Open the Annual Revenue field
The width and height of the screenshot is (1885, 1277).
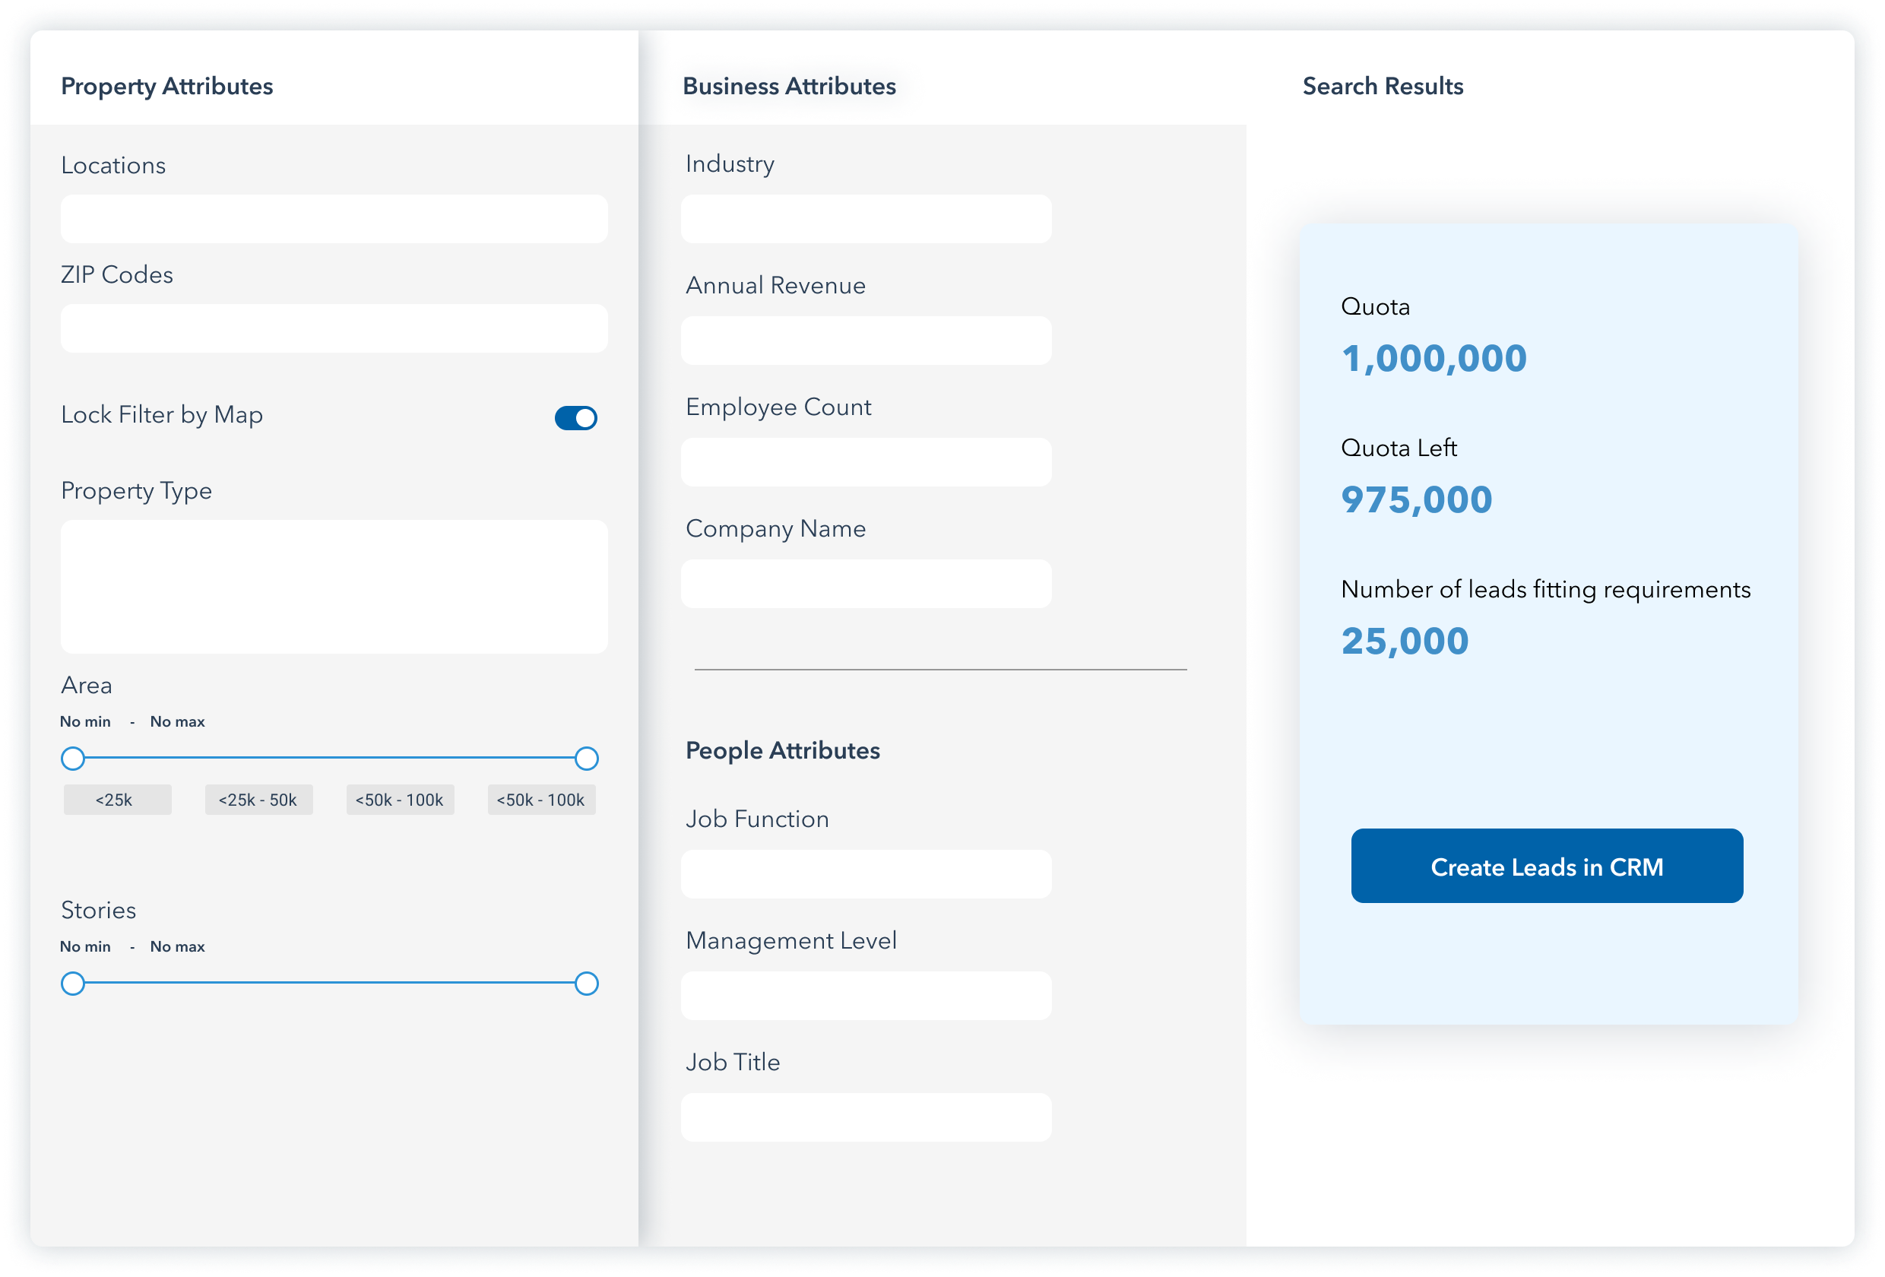tap(866, 341)
